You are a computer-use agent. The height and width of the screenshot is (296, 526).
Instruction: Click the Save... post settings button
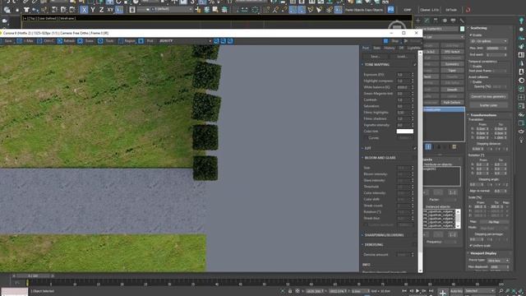point(376,57)
